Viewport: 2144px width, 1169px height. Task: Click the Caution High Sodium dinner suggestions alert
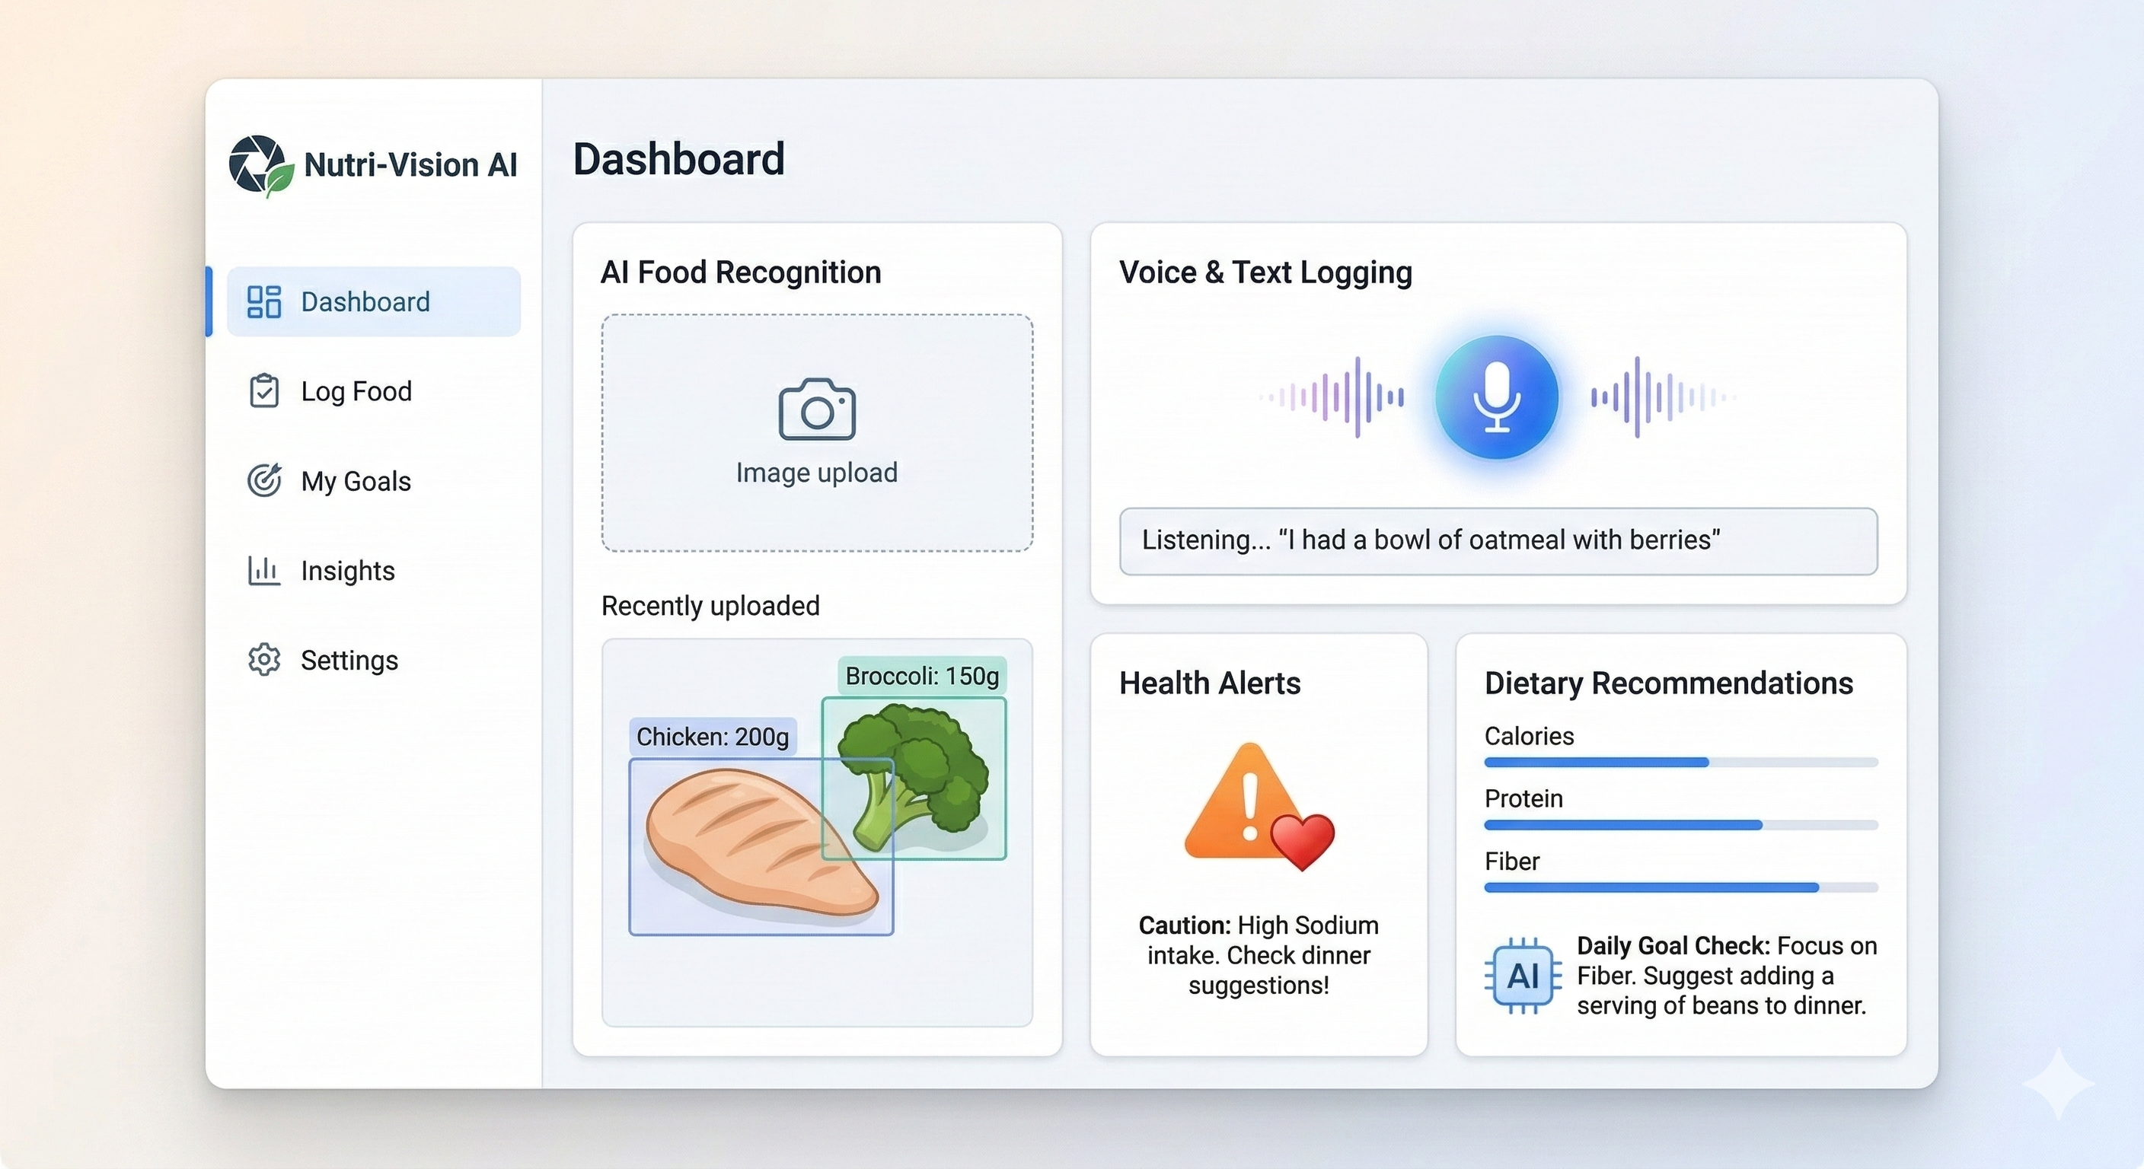1259,954
